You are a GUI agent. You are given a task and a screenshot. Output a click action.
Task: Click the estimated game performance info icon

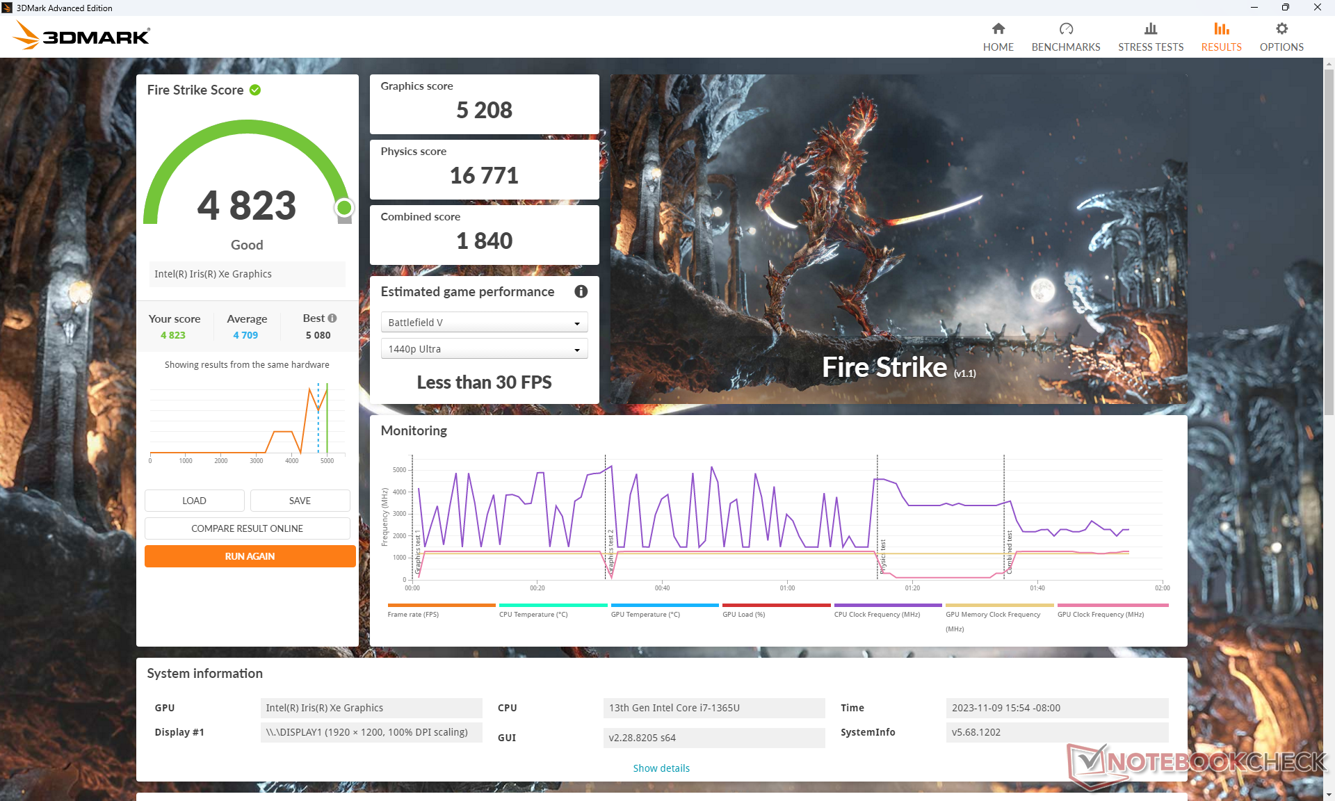point(581,291)
